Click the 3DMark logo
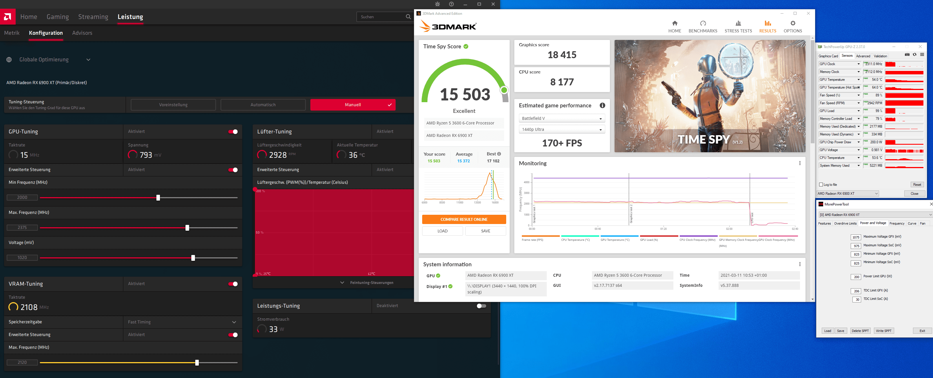Viewport: 933px width, 378px height. click(x=448, y=26)
